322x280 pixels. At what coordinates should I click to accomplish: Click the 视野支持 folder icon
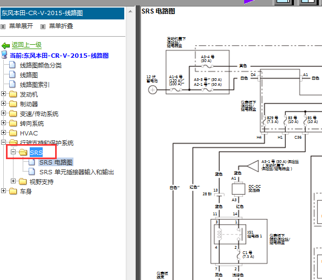23,181
